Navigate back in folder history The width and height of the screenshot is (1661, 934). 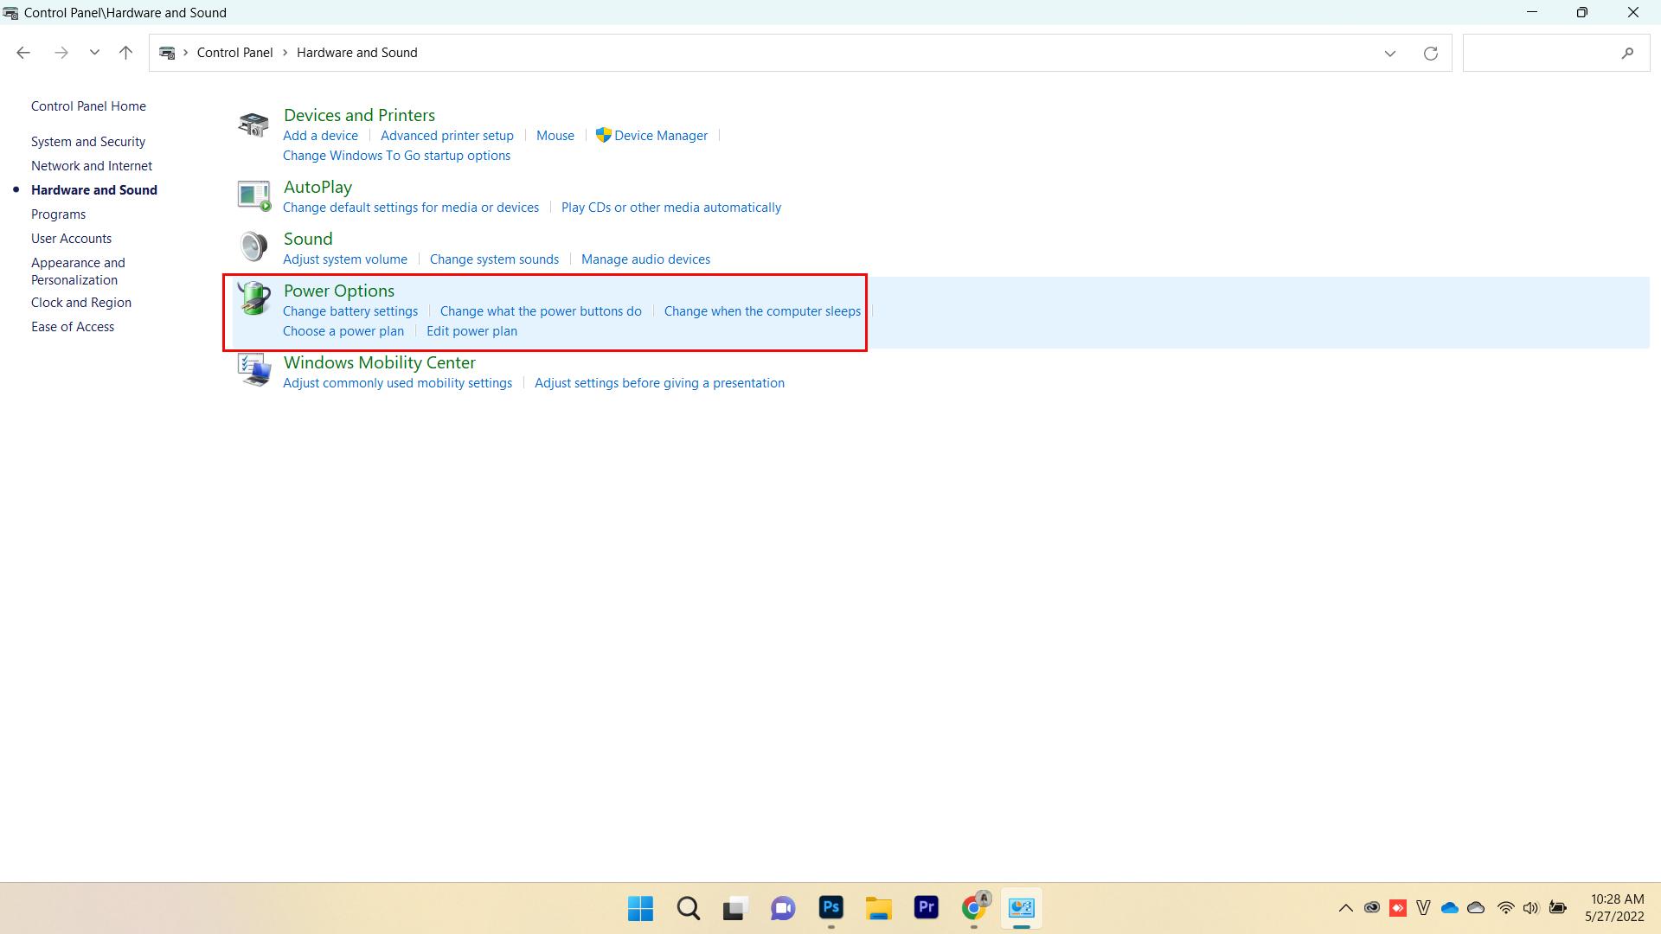click(24, 53)
